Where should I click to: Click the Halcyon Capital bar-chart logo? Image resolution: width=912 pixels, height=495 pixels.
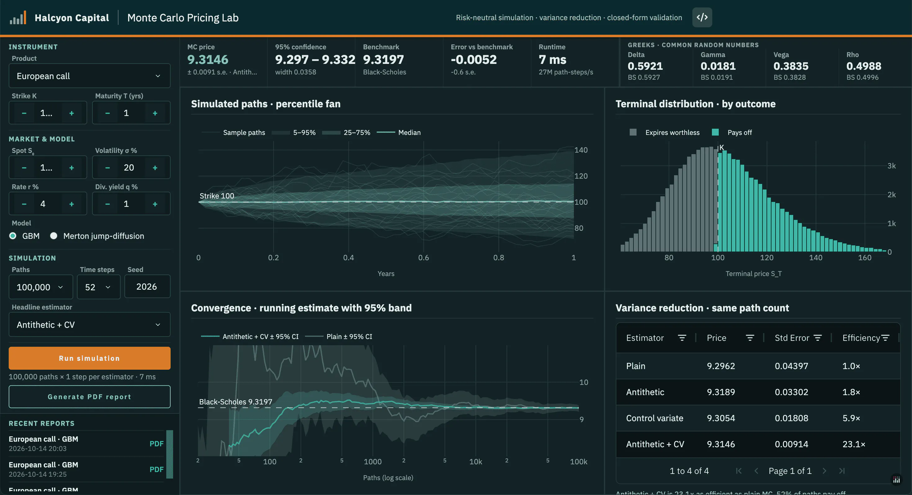click(18, 18)
